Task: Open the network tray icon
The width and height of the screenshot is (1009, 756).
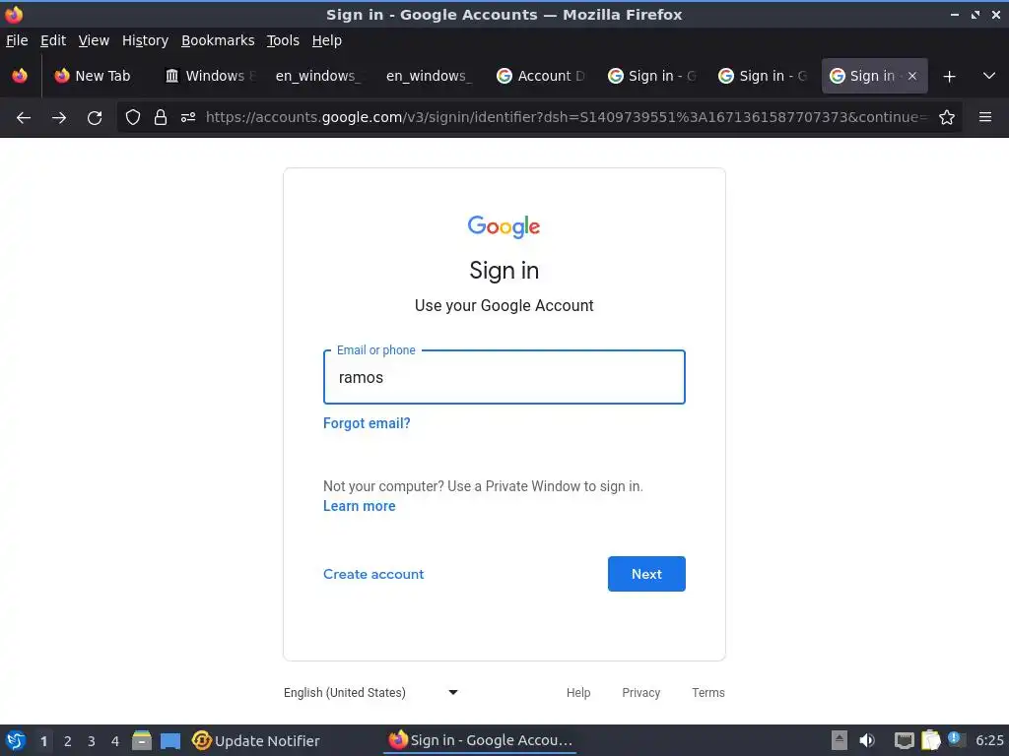Action: point(905,740)
